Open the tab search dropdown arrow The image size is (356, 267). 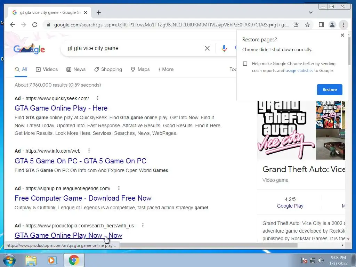pyautogui.click(x=311, y=13)
